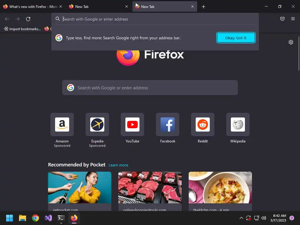
Task: Click the Firefox taskbar icon
Action: pyautogui.click(x=74, y=218)
